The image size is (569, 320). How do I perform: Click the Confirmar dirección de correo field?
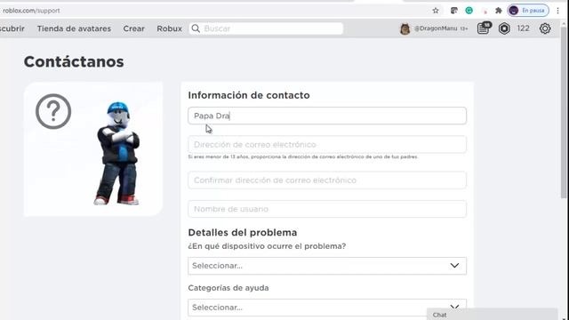point(327,180)
